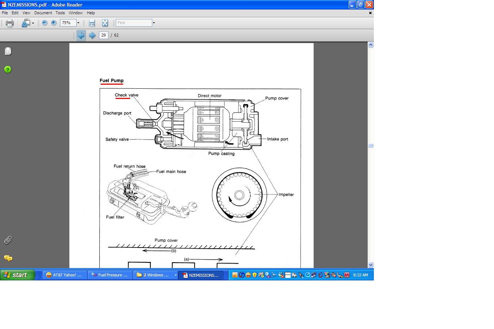This screenshot has height=329, width=494.
Task: Open the Tools menu
Action: [x=60, y=13]
